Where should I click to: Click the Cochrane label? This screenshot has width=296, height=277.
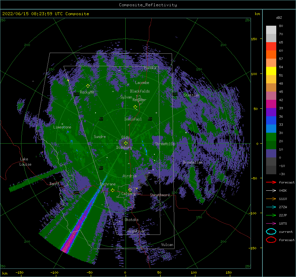pos(108,184)
